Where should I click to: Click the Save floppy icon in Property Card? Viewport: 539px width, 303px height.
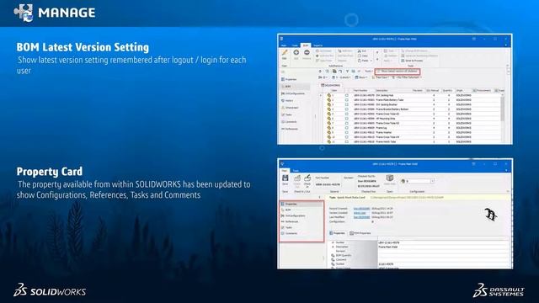point(285,178)
